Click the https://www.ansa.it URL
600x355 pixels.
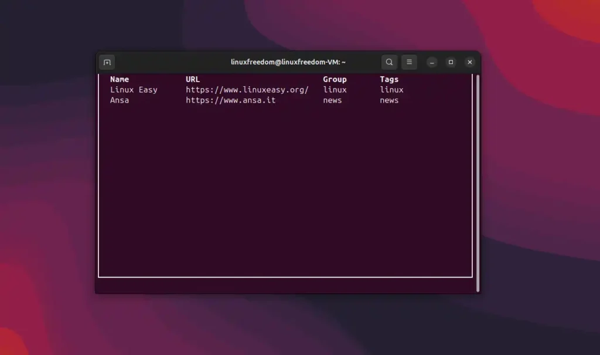coord(231,100)
